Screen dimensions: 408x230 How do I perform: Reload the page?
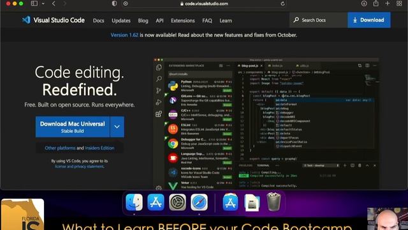click(x=282, y=4)
